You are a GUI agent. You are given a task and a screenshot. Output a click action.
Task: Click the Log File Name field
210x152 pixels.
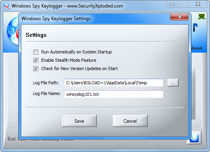point(114,94)
